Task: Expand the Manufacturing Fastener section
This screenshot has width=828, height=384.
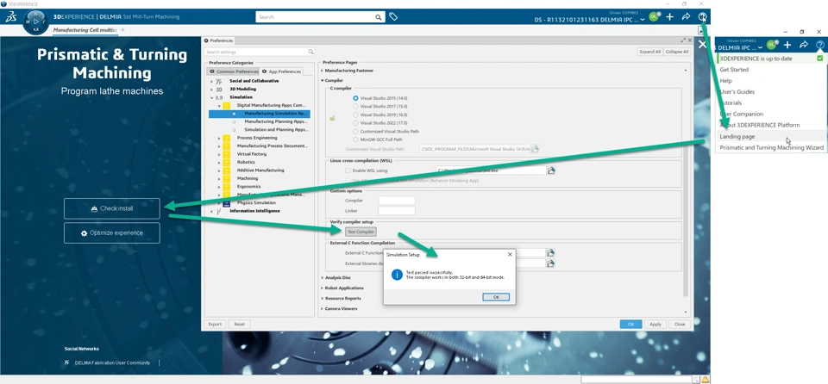Action: pyautogui.click(x=323, y=70)
